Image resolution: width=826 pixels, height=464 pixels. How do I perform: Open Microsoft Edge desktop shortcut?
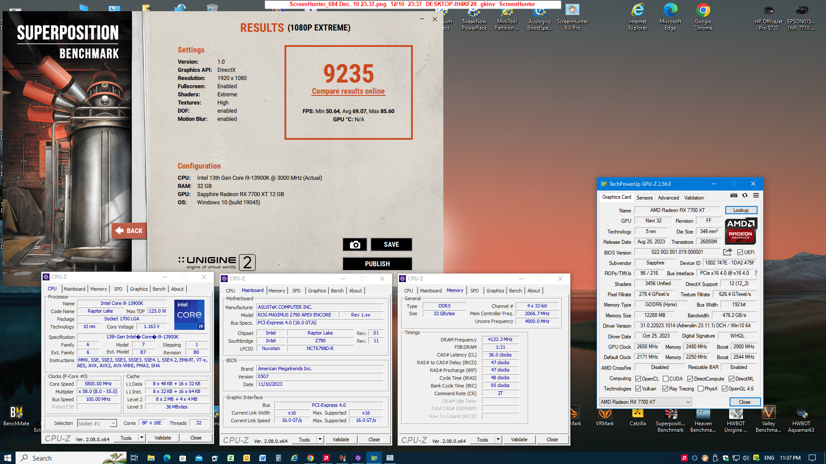point(670,17)
